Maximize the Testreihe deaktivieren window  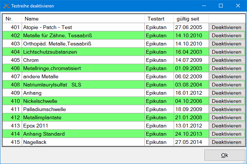point(221,6)
